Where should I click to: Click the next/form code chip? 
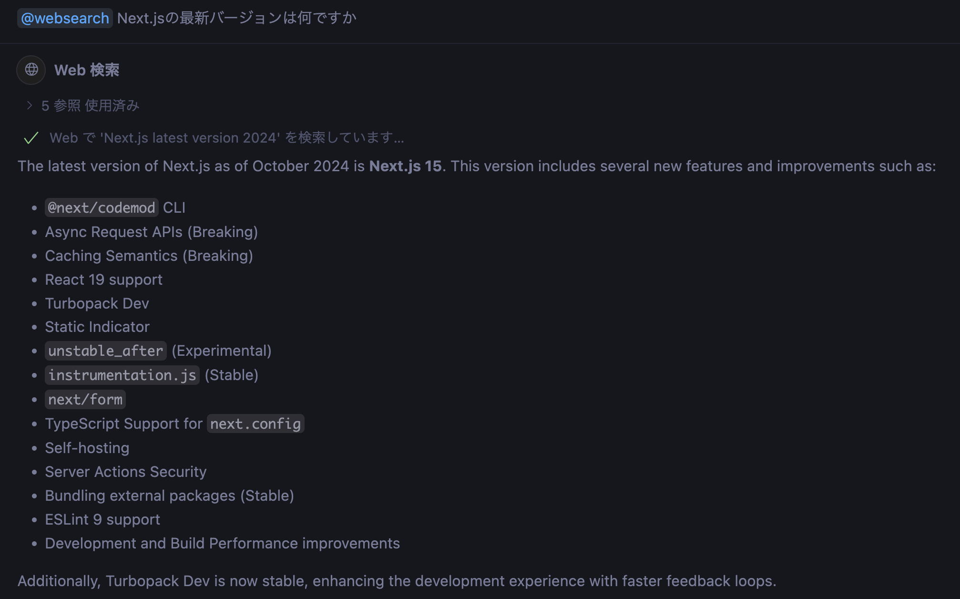(85, 399)
